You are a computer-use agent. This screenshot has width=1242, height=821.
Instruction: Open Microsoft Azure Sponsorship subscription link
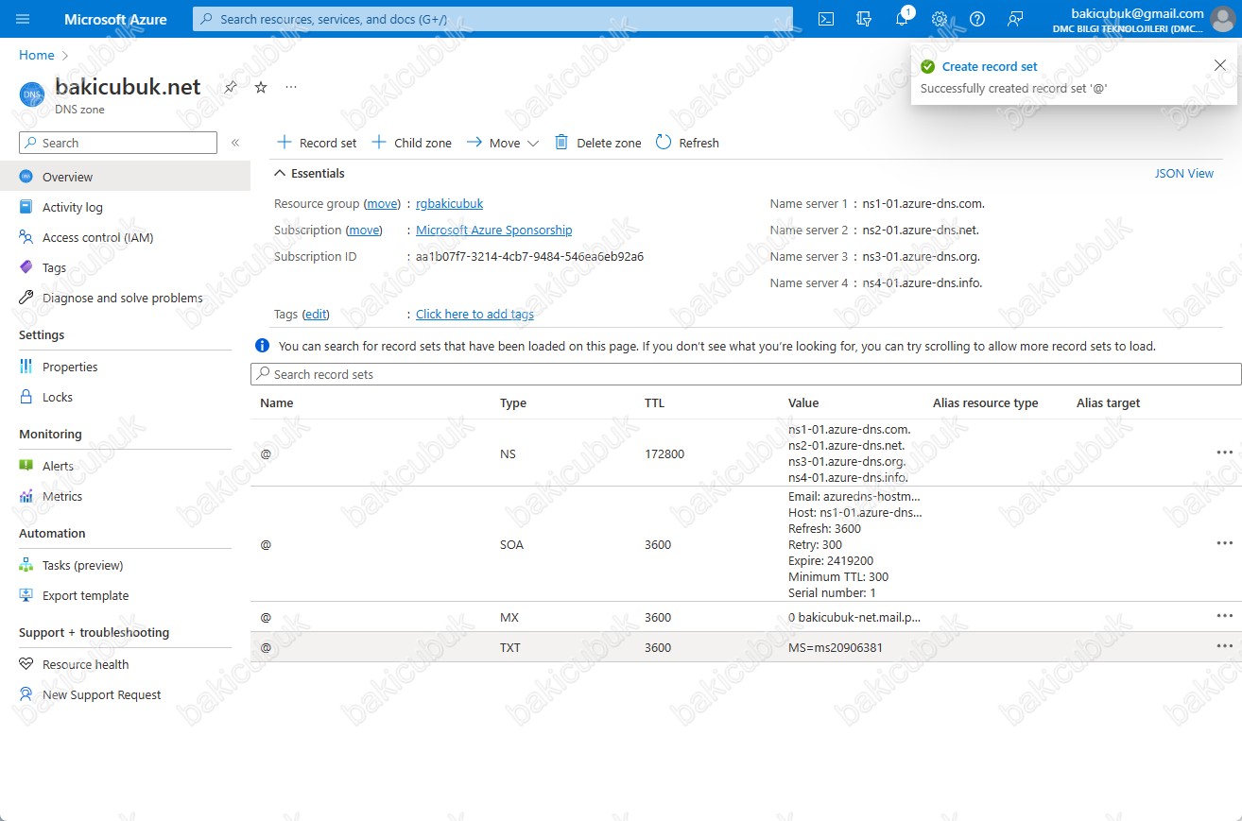493,230
